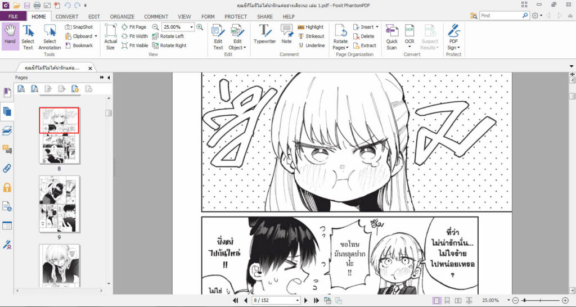Image resolution: width=576 pixels, height=307 pixels.
Task: Choose the Strikeout tool
Action: [x=311, y=36]
